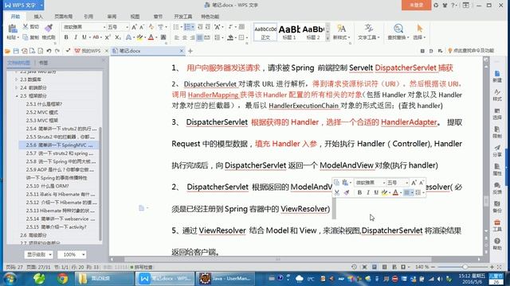Screen dimensions: 510x286
Task: Click character shading icon in ribbon
Action: pos(163,37)
